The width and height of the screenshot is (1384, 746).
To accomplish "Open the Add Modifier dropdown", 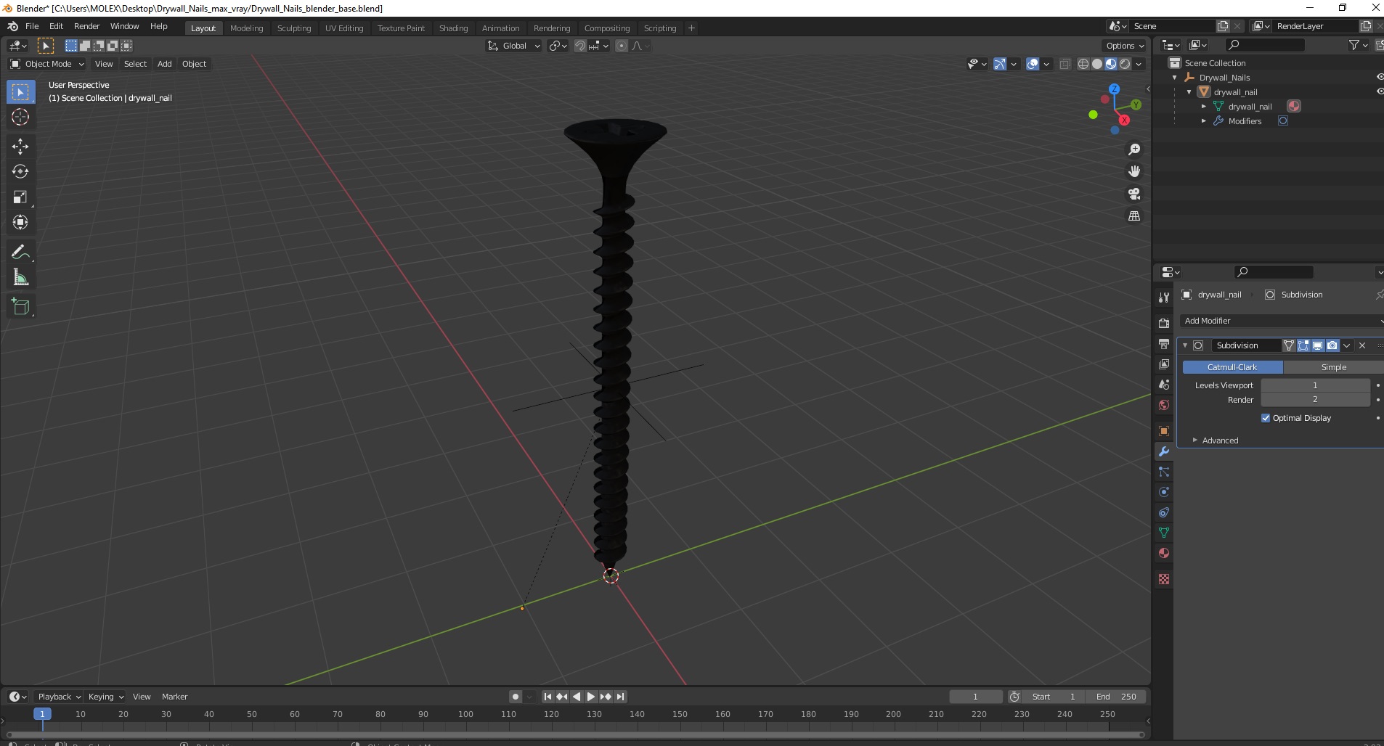I will click(1282, 321).
